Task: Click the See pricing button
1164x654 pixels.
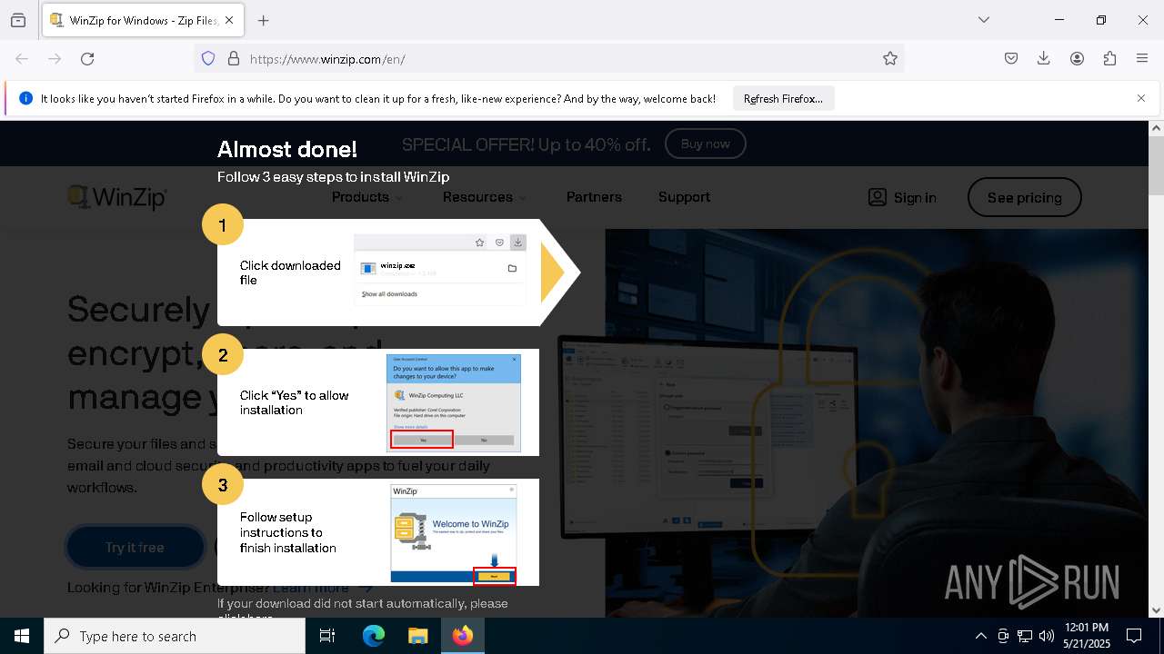Action: [1024, 197]
